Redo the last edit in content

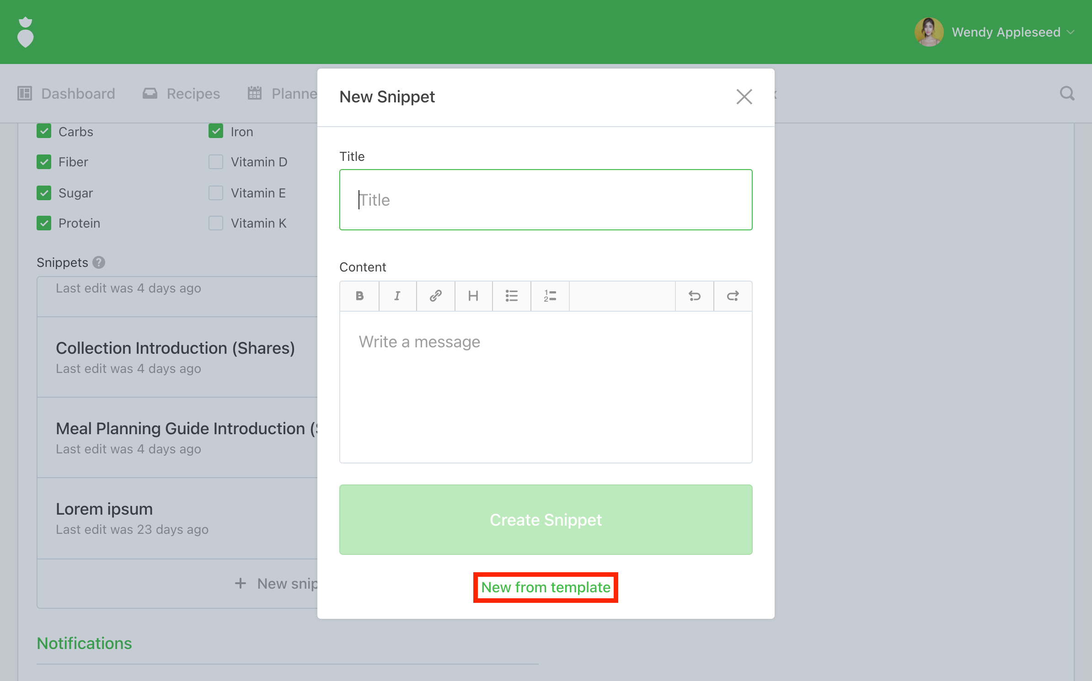(x=733, y=296)
